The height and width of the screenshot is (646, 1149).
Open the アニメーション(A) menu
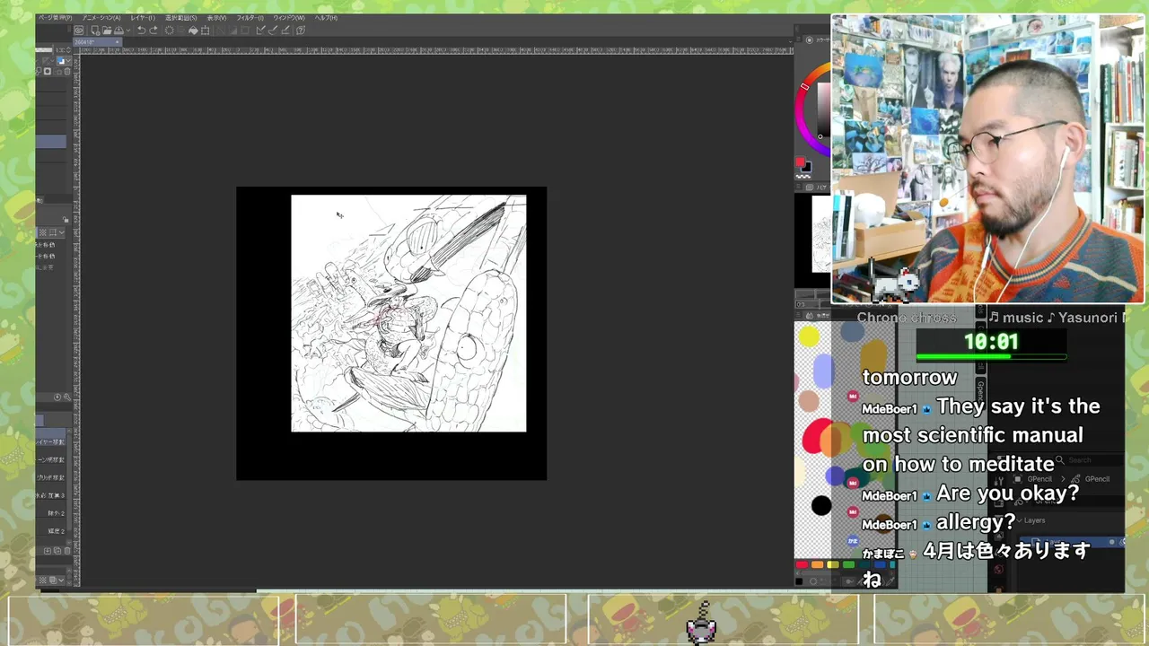(x=101, y=18)
